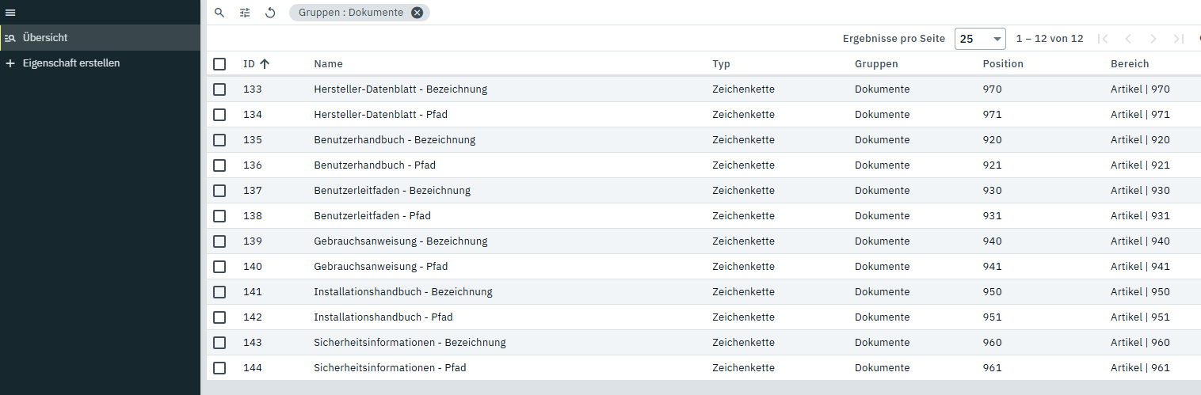Open the hamburger navigation menu
This screenshot has height=395, width=1201.
[x=10, y=13]
